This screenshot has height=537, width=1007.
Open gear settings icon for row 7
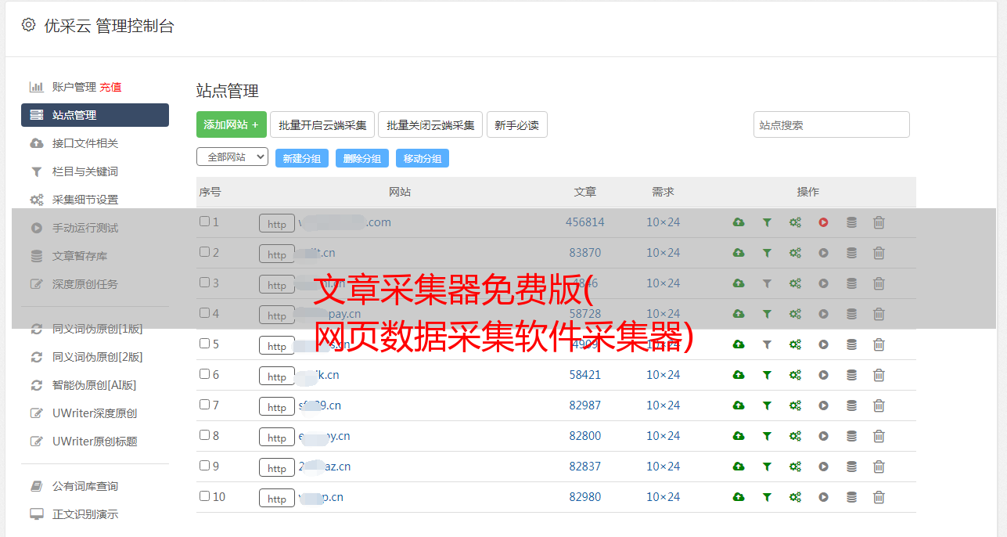[x=795, y=405]
